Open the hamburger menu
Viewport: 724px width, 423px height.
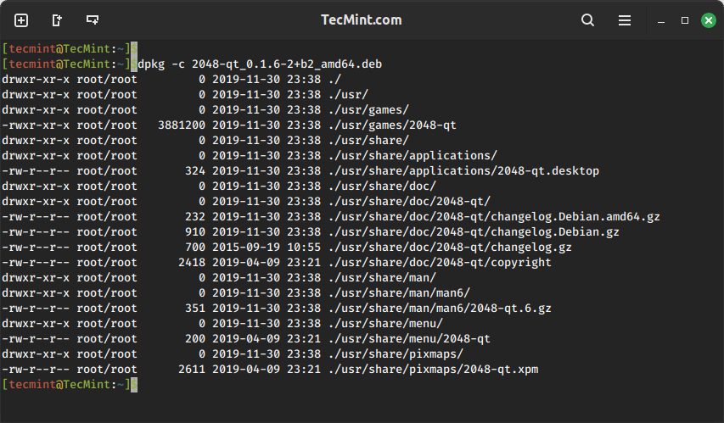click(625, 19)
